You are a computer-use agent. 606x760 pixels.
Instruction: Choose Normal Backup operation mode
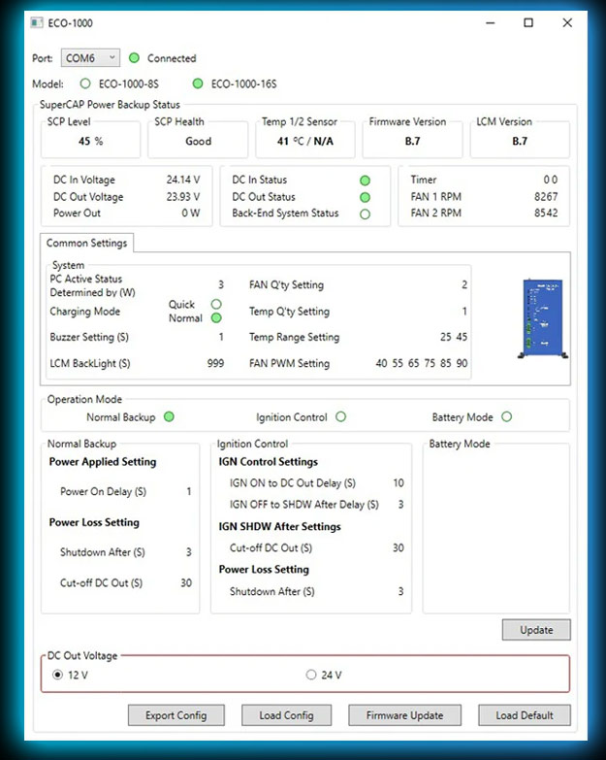coord(169,416)
